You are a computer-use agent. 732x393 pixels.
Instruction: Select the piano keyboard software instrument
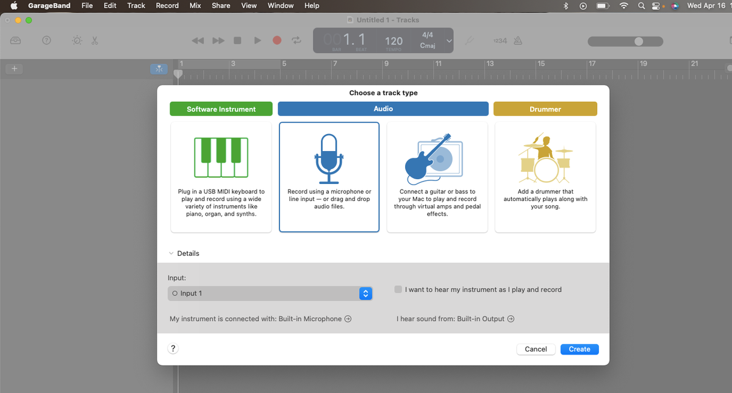[221, 177]
